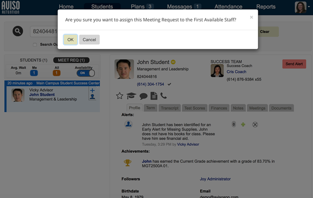
Task: Click the person assign icon on the request
Action: click(x=92, y=97)
